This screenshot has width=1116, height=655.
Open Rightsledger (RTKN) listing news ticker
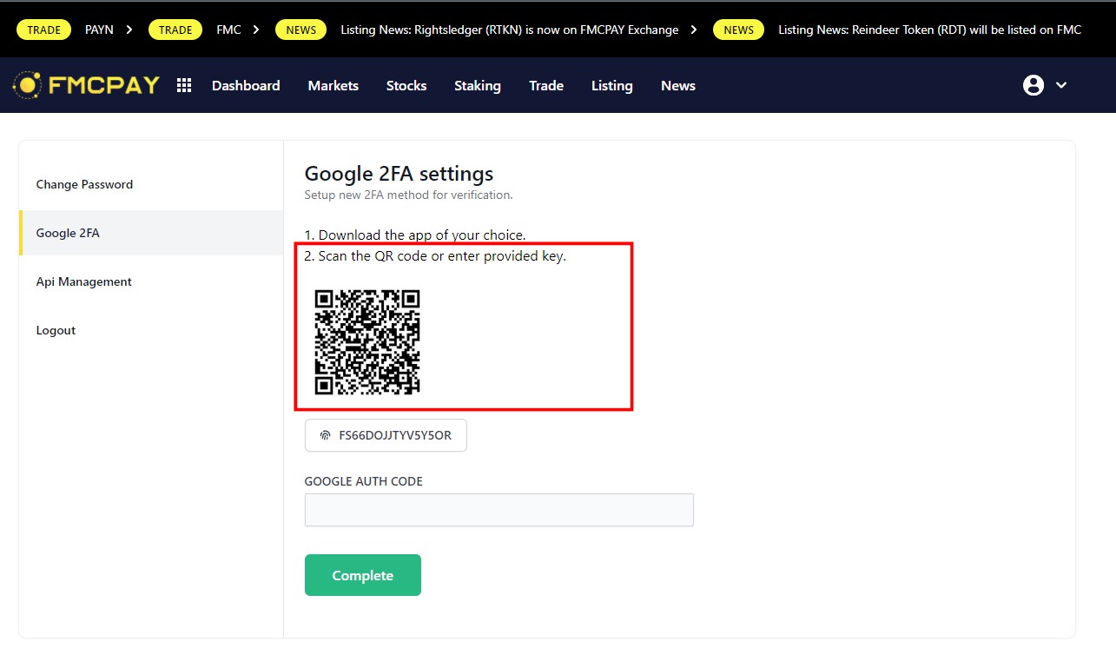(x=510, y=30)
